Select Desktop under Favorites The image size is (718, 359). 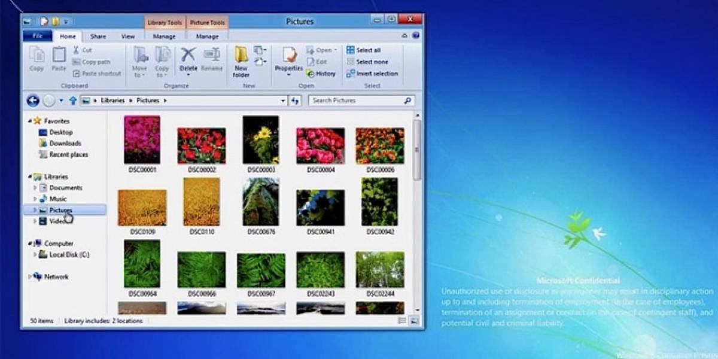[x=55, y=132]
